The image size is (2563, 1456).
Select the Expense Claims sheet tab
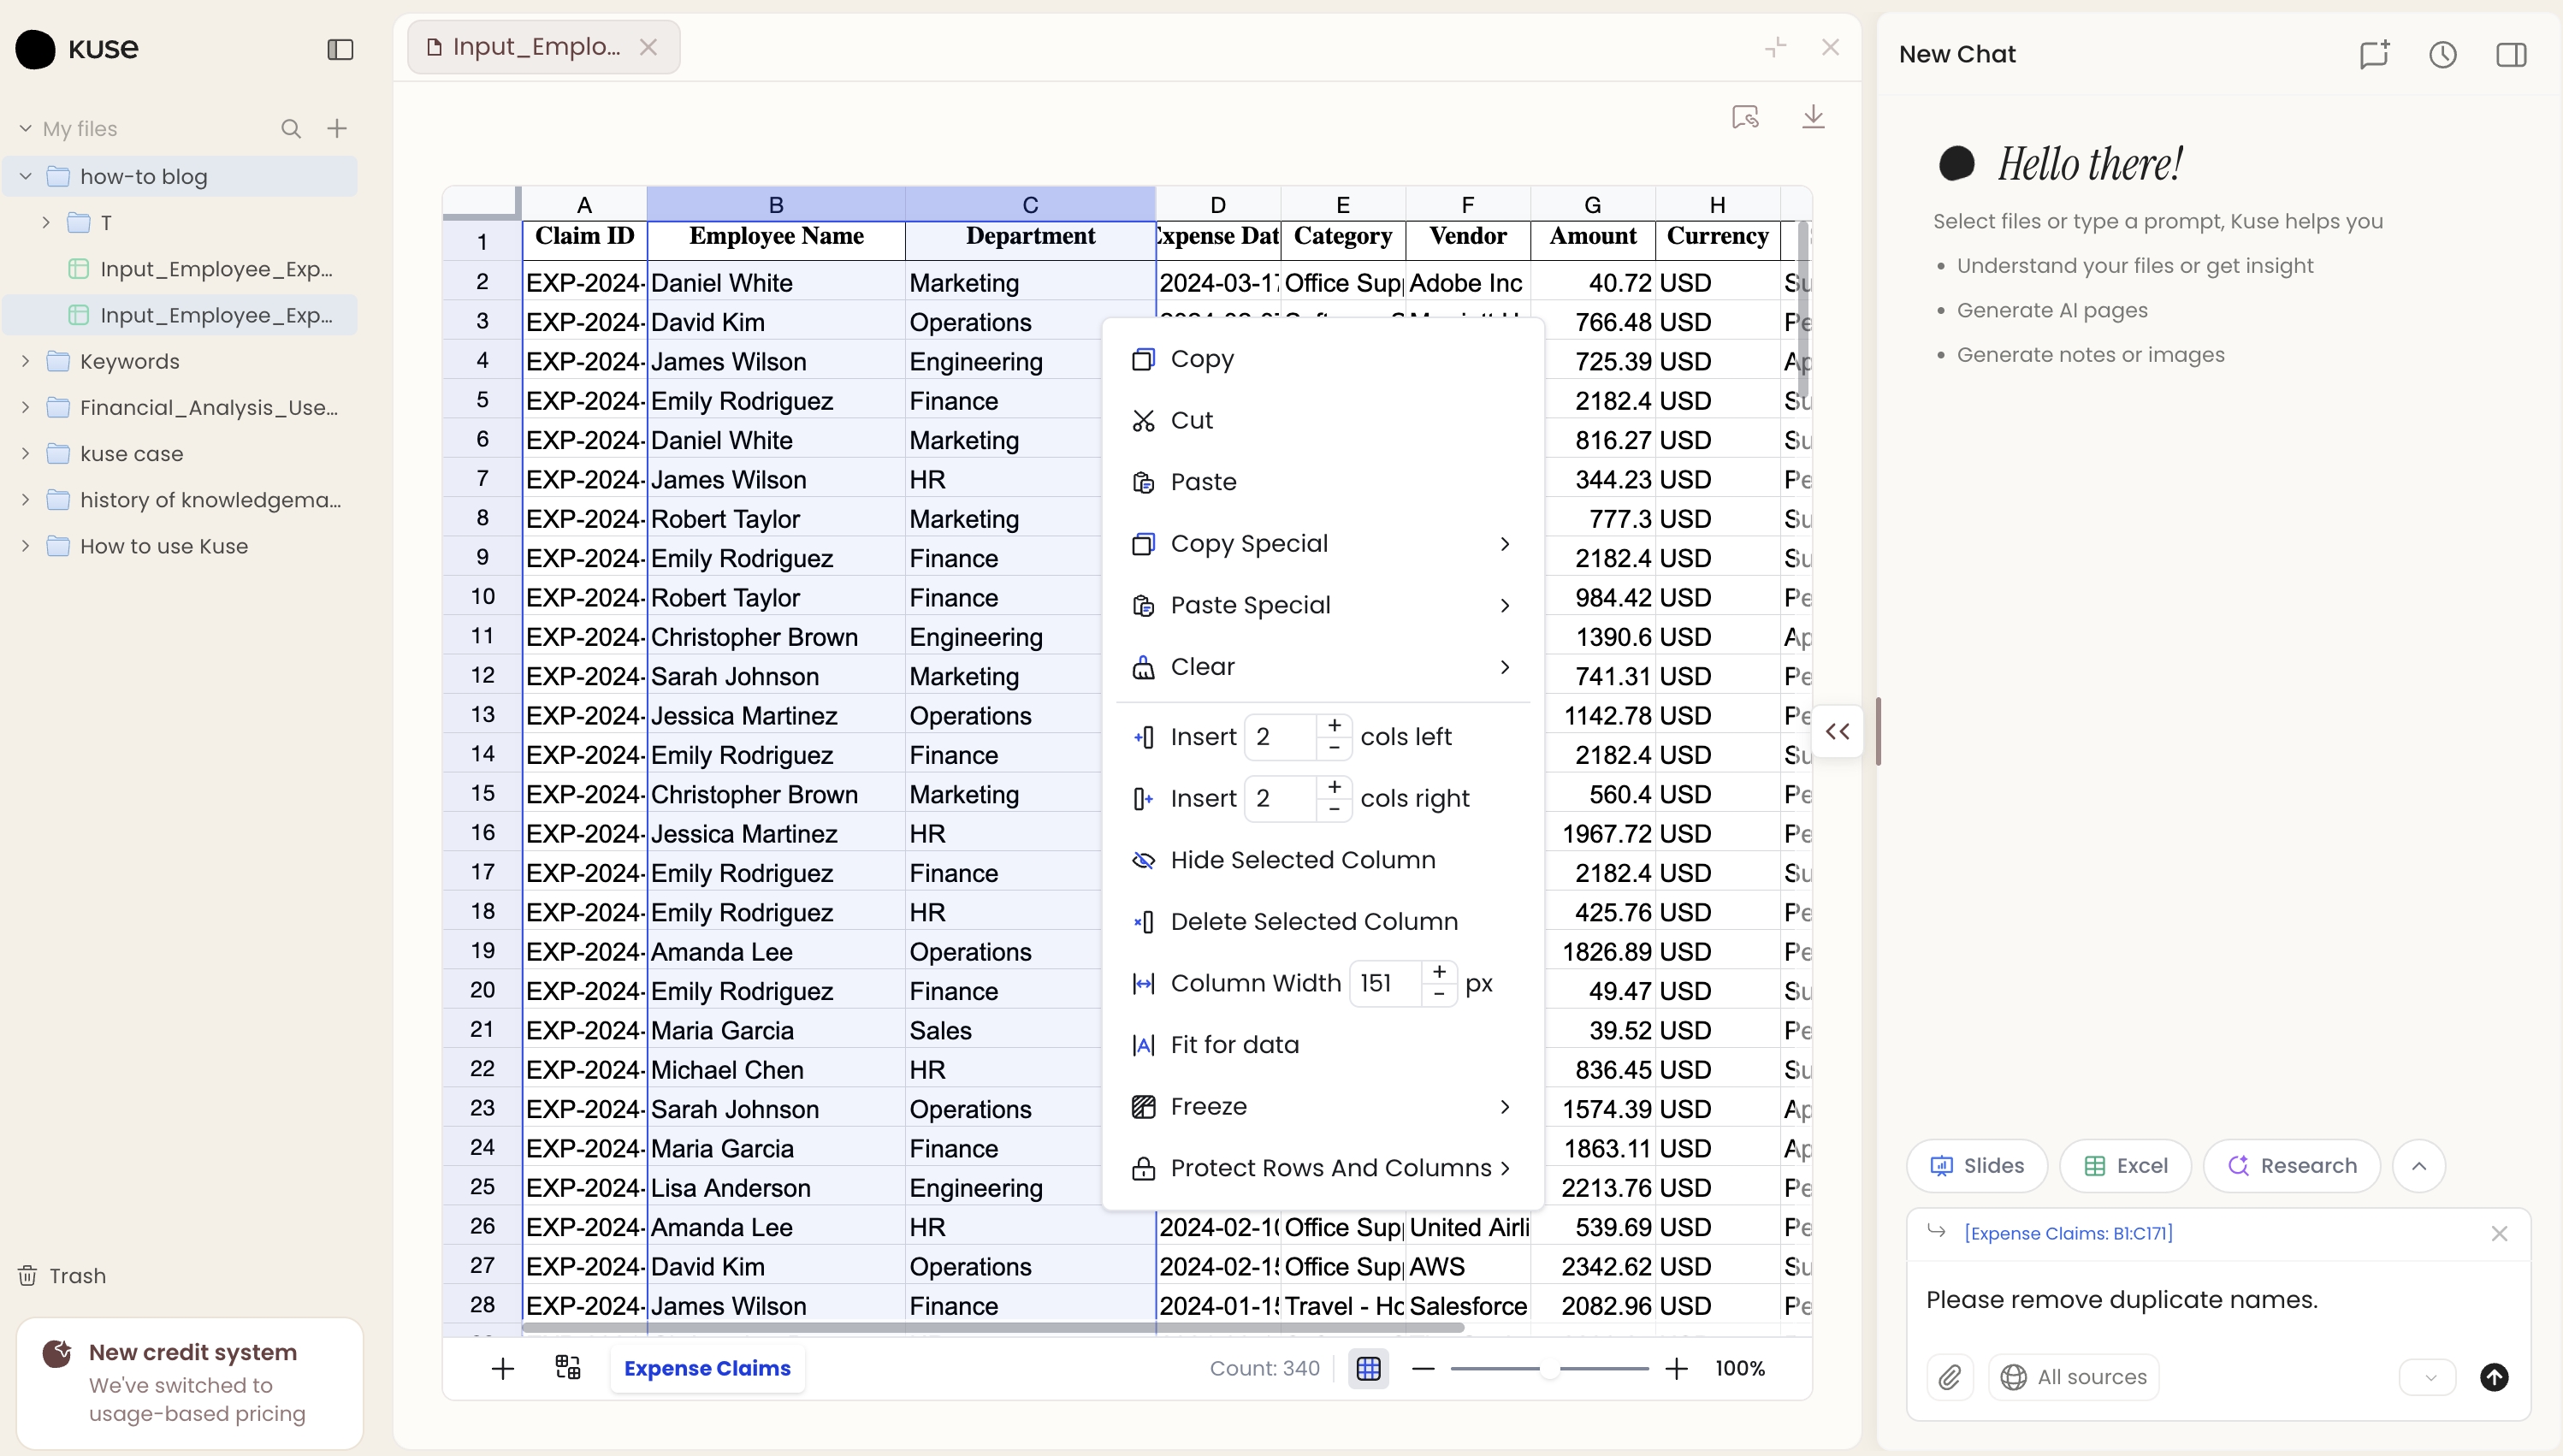[x=707, y=1368]
